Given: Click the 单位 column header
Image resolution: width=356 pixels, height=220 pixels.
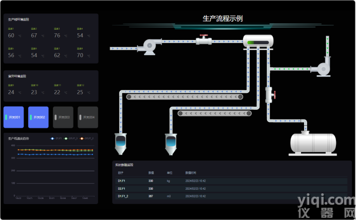Looking at the screenshot, I should 170,173.
